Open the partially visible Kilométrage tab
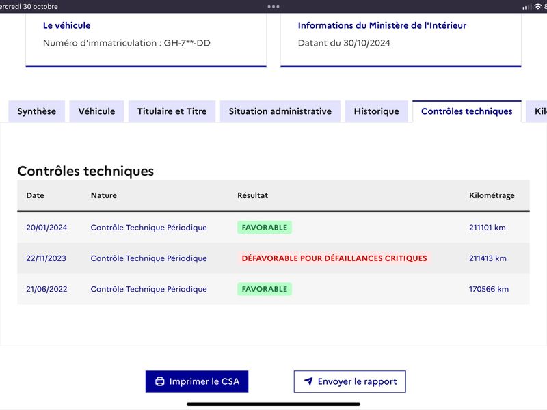The width and height of the screenshot is (547, 410). [x=537, y=111]
